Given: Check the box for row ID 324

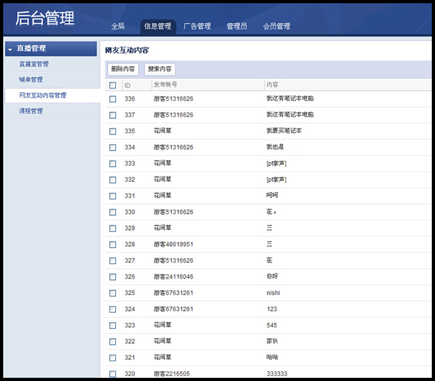Looking at the screenshot, I should coord(113,309).
